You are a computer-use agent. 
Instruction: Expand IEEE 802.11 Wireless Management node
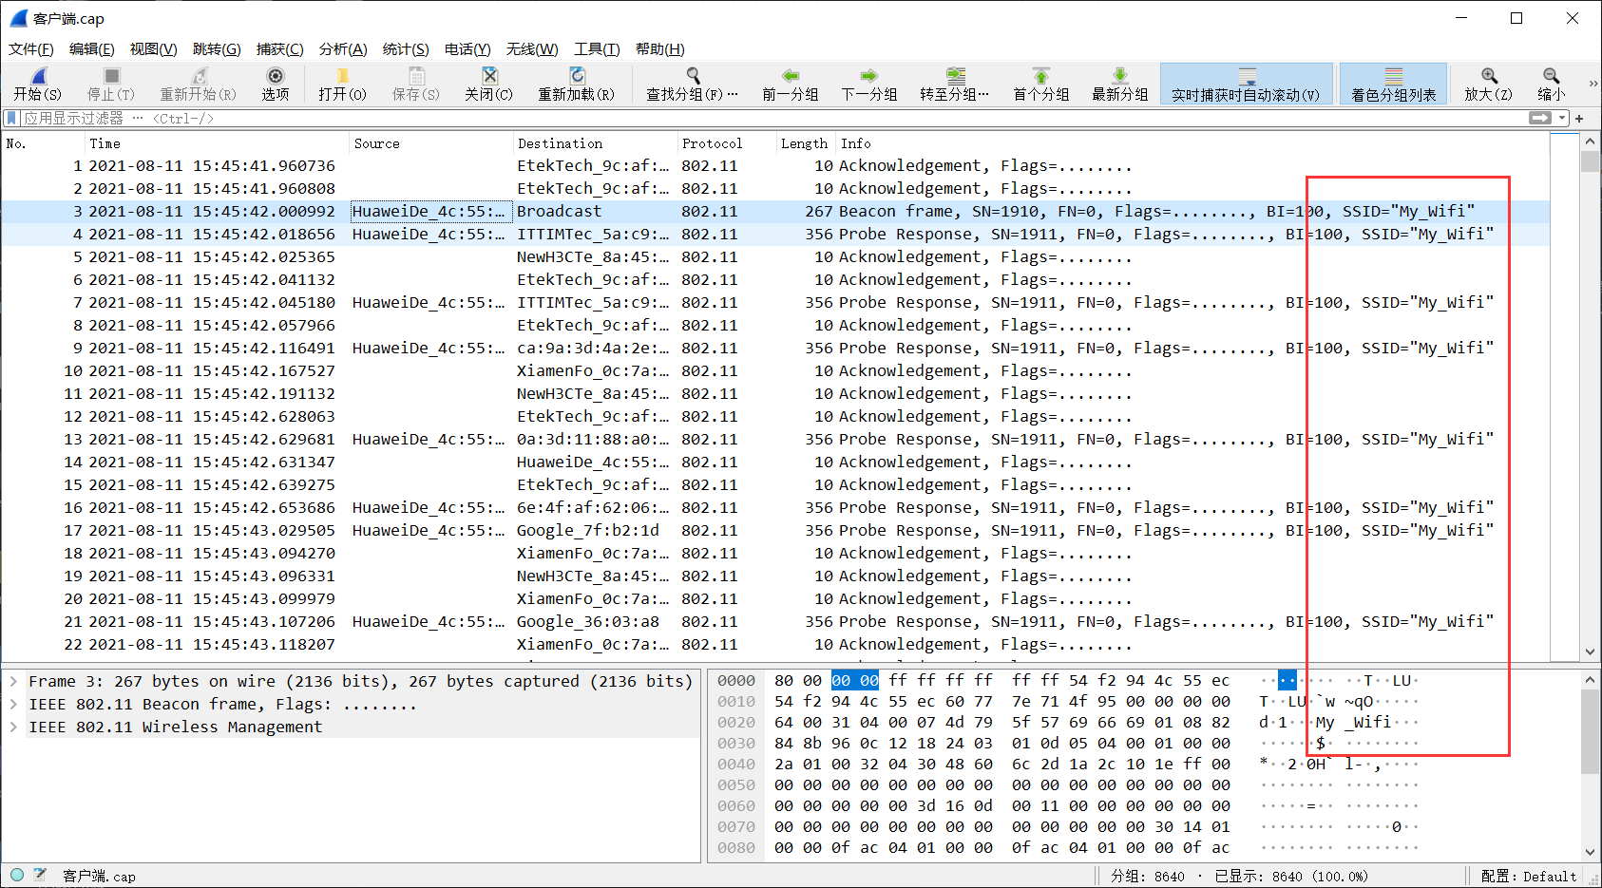coord(13,727)
